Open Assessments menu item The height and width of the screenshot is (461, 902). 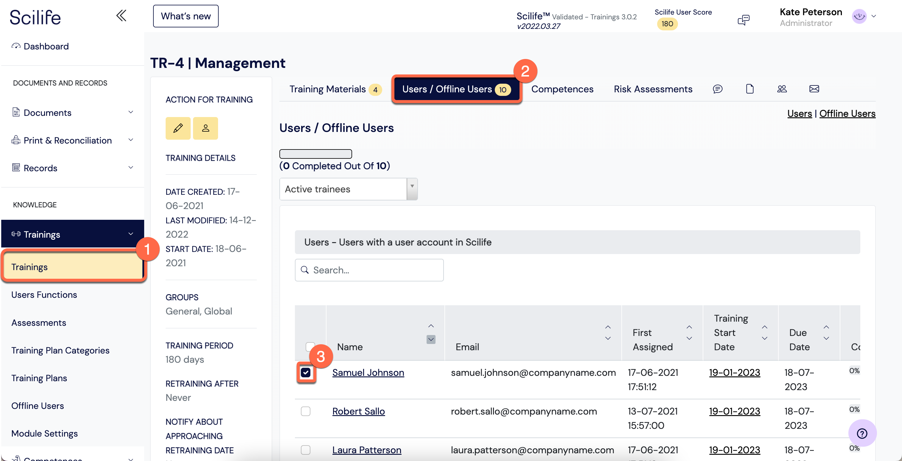tap(39, 323)
